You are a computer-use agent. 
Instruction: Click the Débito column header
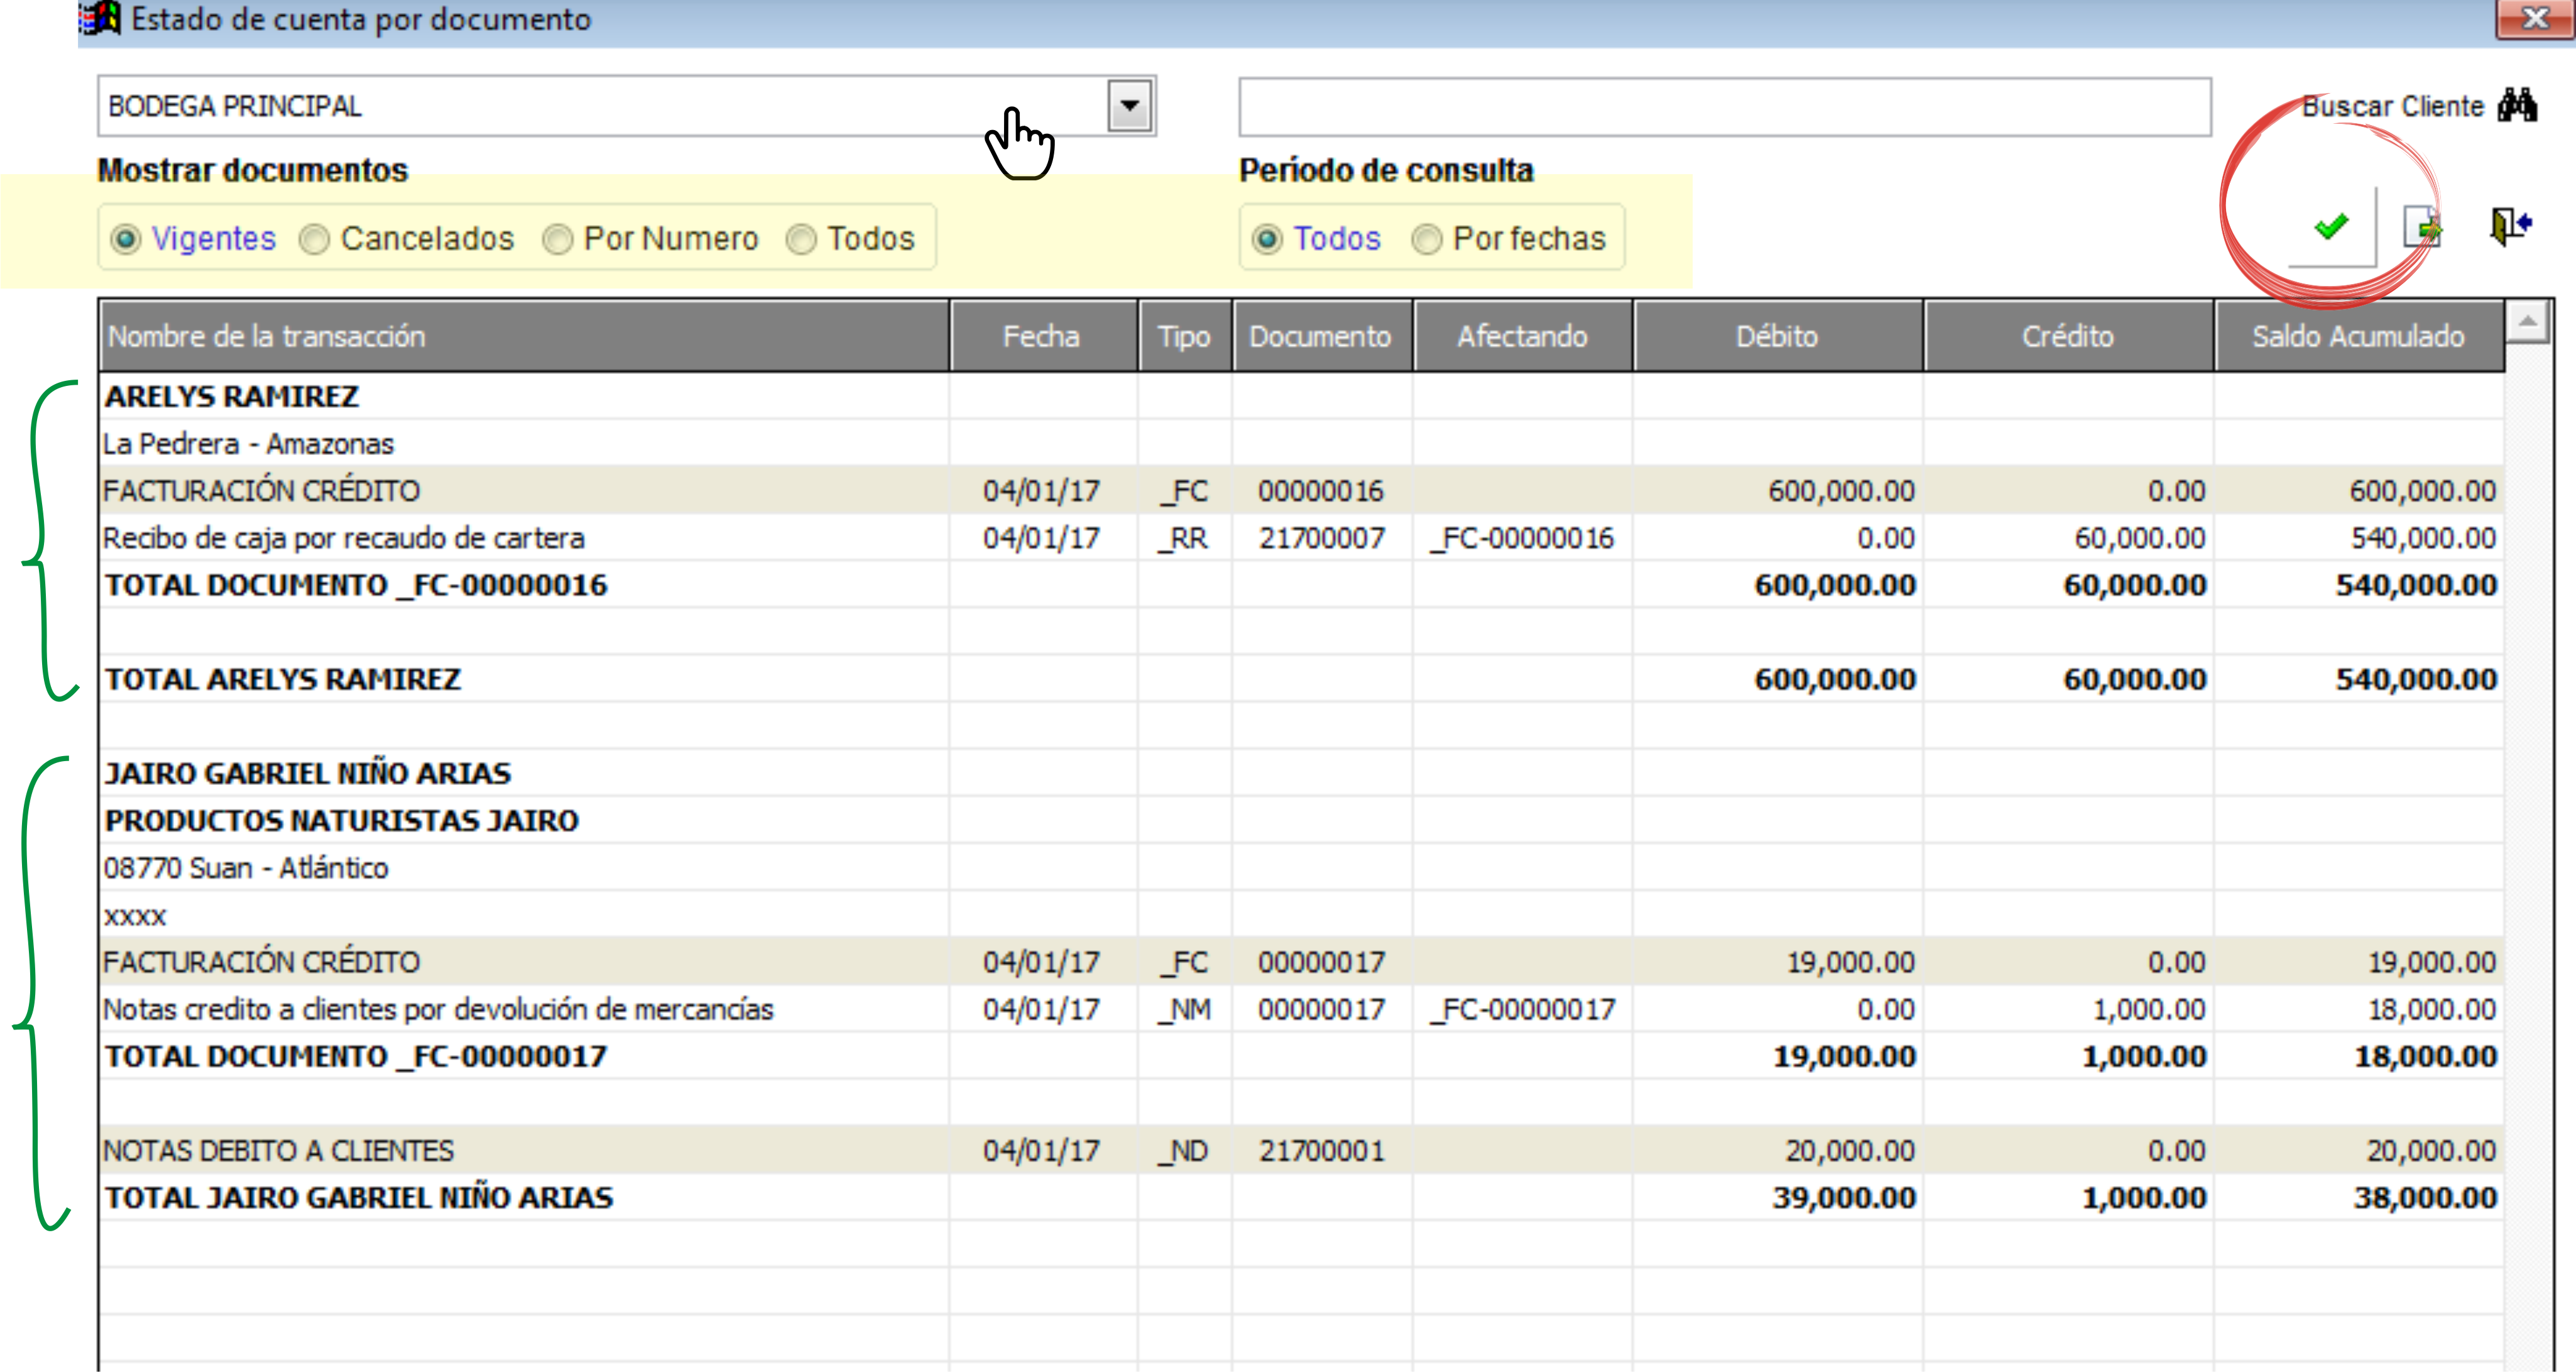tap(1778, 336)
